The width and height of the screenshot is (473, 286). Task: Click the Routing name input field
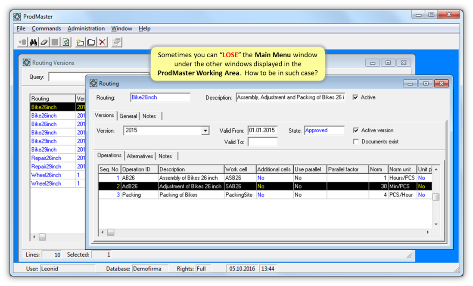pyautogui.click(x=161, y=97)
